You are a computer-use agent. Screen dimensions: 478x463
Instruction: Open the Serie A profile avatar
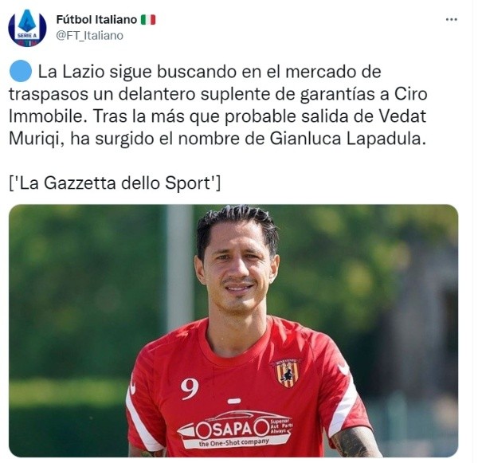(x=27, y=28)
